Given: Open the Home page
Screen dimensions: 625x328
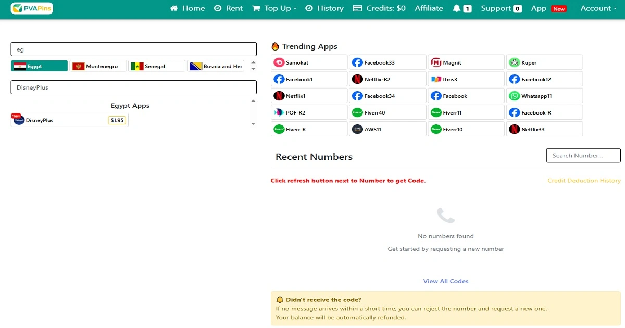Looking at the screenshot, I should tap(187, 8).
